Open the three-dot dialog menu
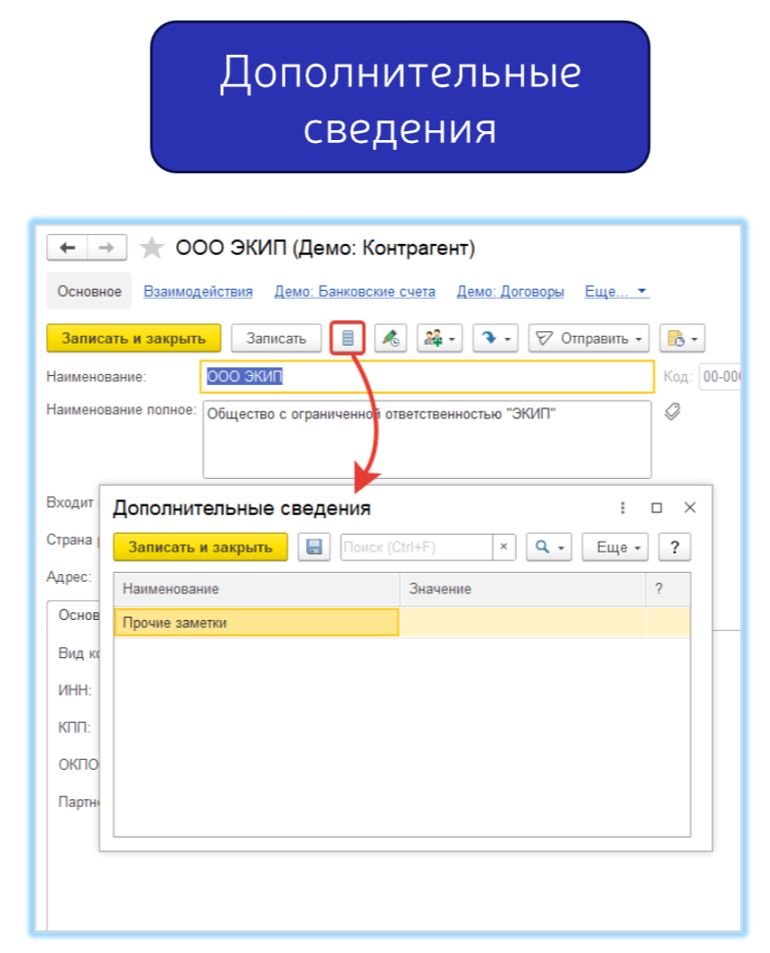Viewport: 770px width, 953px height. pyautogui.click(x=622, y=507)
